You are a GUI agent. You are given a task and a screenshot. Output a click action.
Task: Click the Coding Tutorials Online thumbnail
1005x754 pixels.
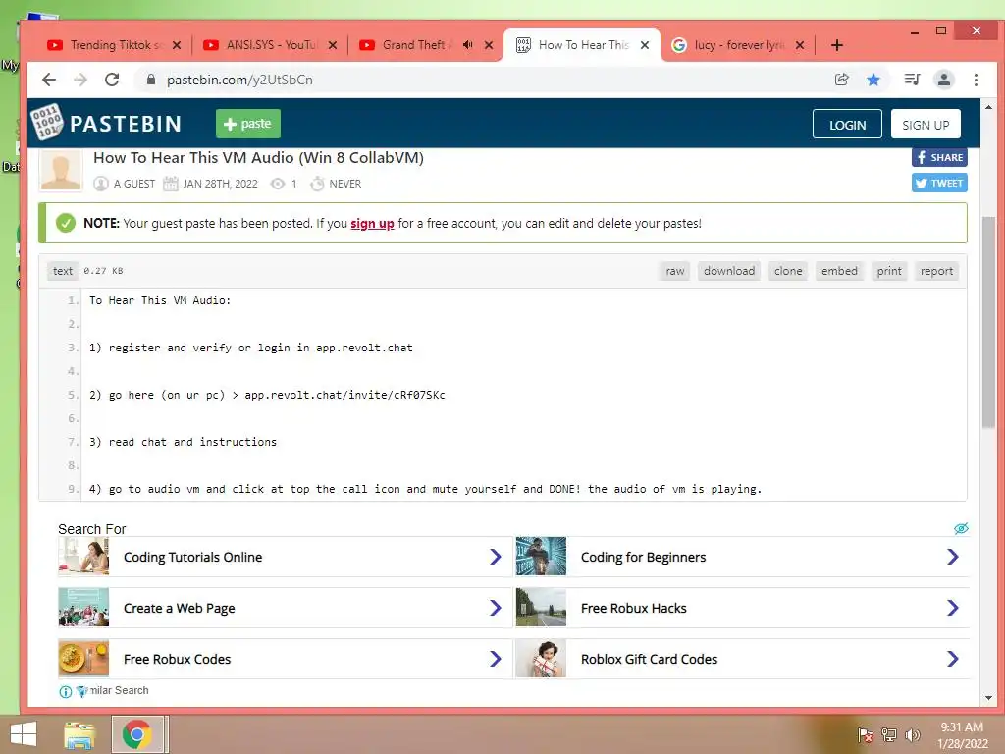[84, 556]
